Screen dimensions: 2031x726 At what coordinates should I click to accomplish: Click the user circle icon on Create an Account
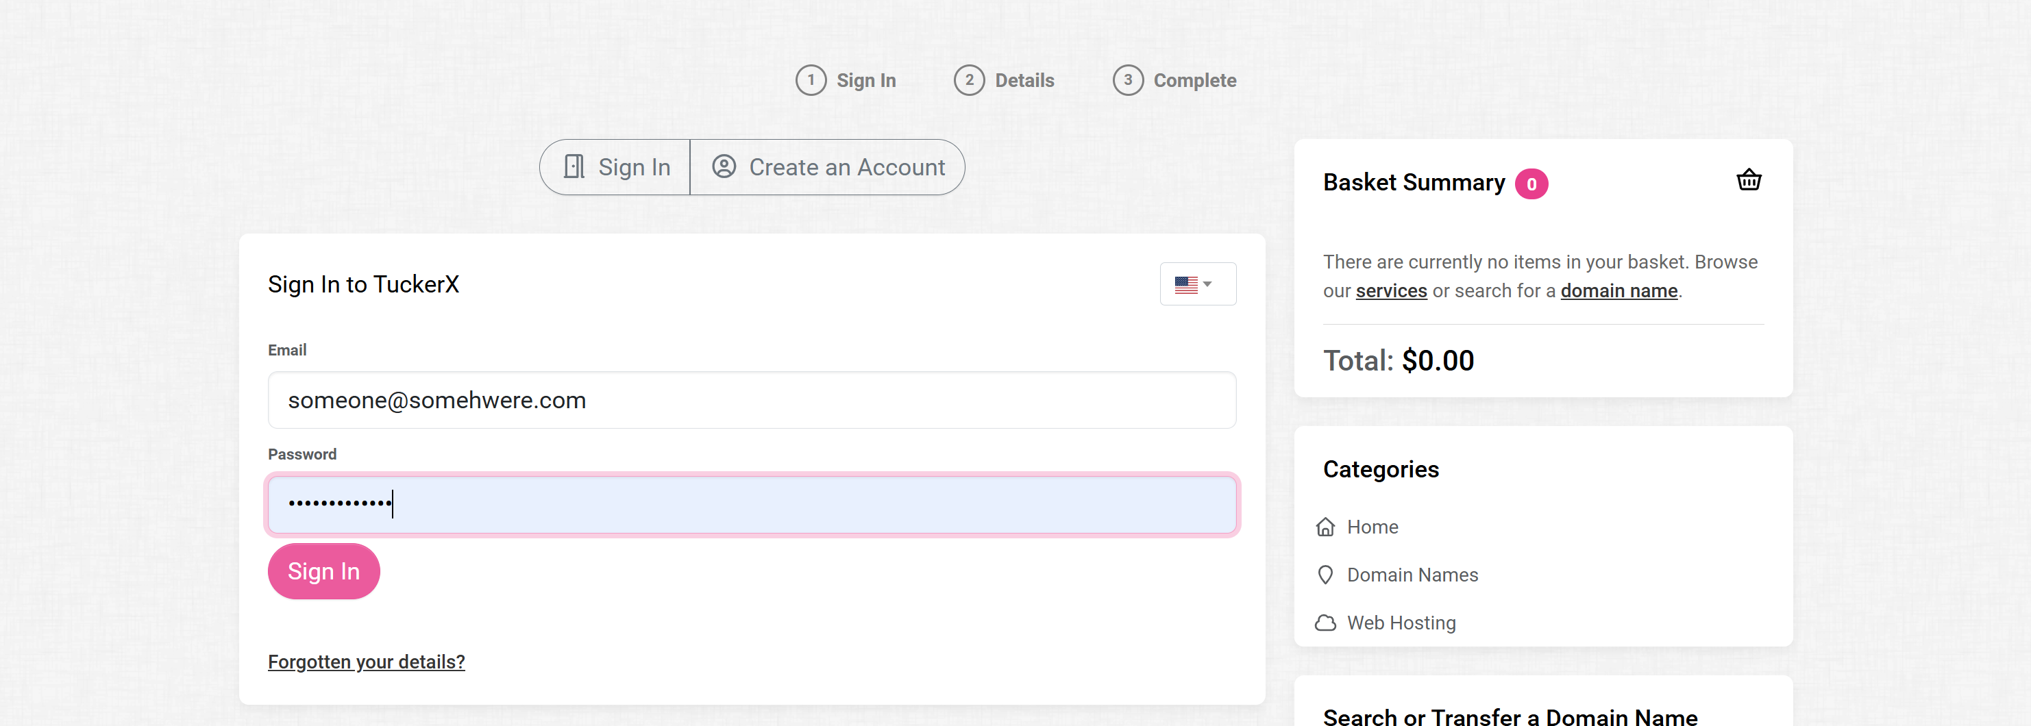click(x=724, y=167)
